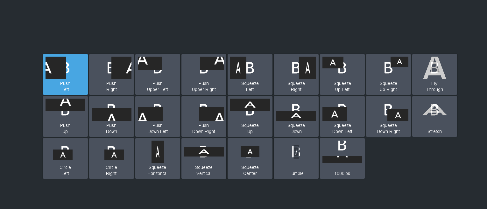The image size is (487, 209).
Task: Choose the Push Right transition
Action: [111, 74]
